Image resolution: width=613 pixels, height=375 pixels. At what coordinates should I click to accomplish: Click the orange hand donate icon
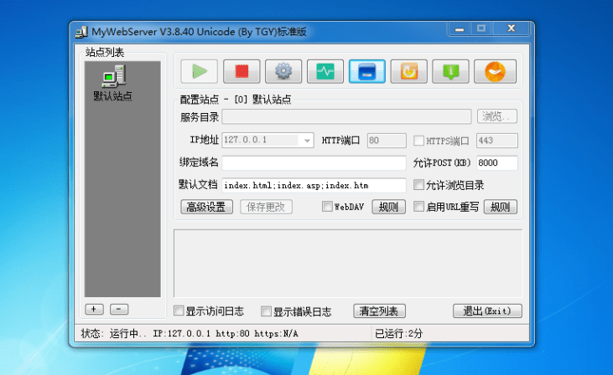[495, 71]
